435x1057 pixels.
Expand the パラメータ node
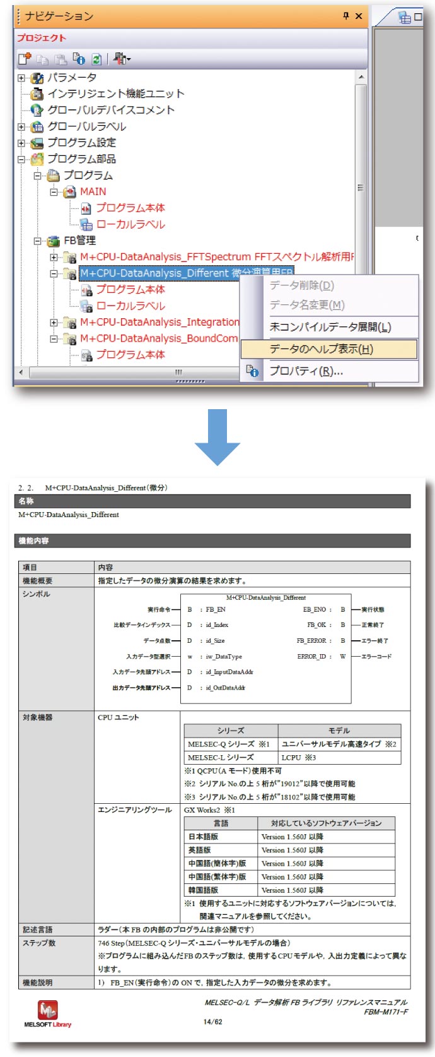tap(21, 78)
